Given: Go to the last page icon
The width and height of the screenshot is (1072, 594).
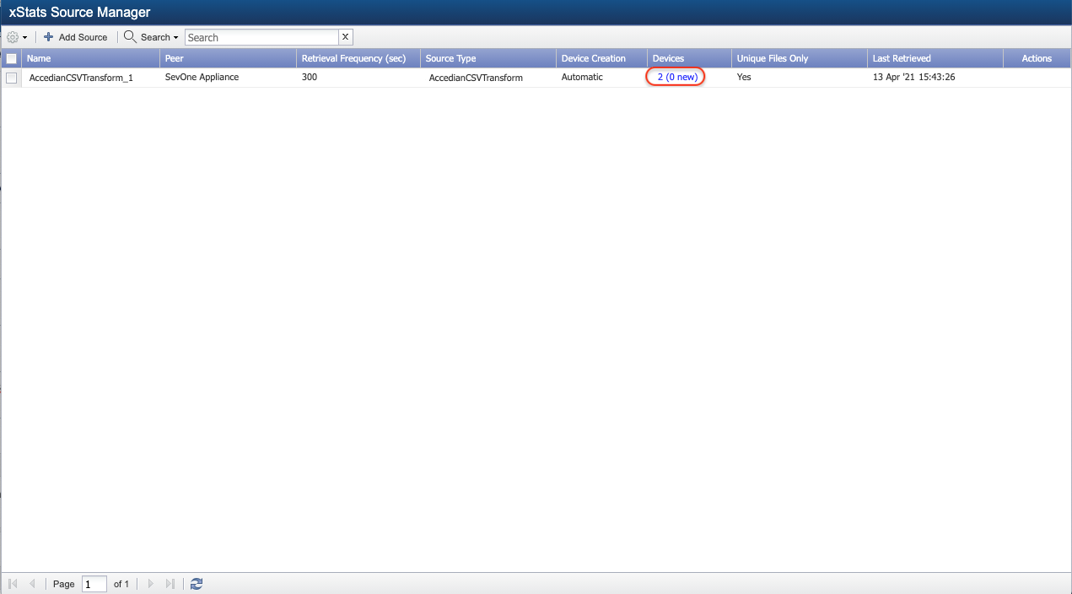Looking at the screenshot, I should click(170, 584).
